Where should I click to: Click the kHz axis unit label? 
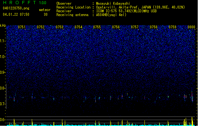coord(3,26)
